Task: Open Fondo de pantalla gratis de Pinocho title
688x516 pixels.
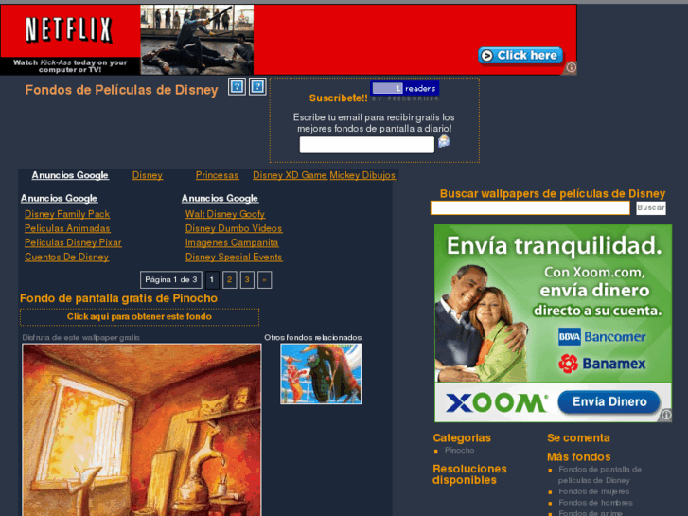Action: tap(118, 298)
